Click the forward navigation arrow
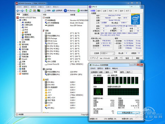 22,10
